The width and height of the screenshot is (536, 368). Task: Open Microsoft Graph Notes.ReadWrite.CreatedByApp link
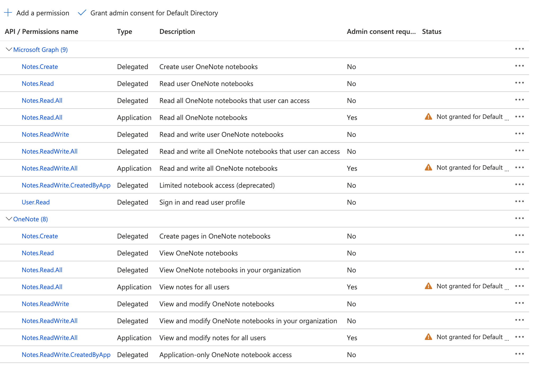(x=66, y=185)
